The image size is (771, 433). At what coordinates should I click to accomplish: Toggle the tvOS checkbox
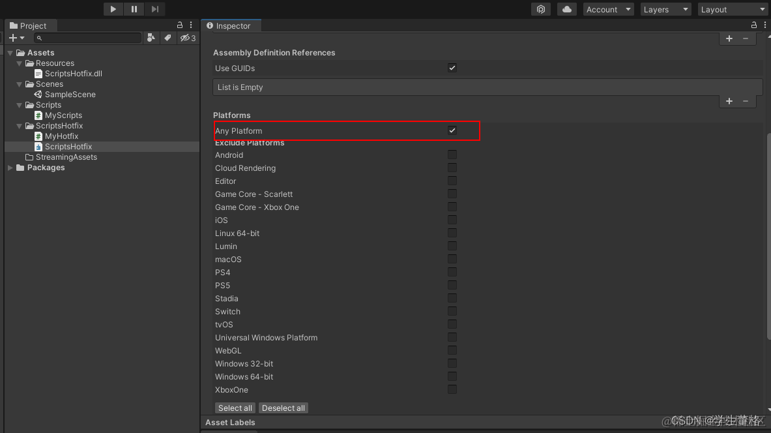point(452,324)
